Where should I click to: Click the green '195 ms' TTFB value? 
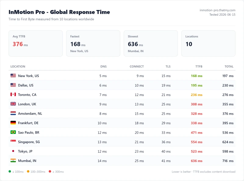[197, 85]
